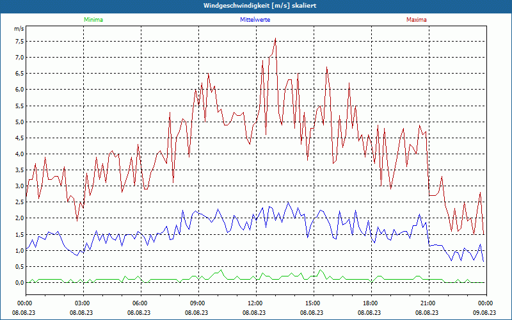This screenshot has width=512, height=320.
Task: Click the 5,0 y-axis value
Action: coord(19,122)
